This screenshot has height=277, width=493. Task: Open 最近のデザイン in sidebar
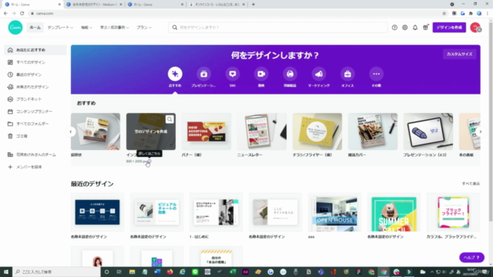(x=35, y=75)
